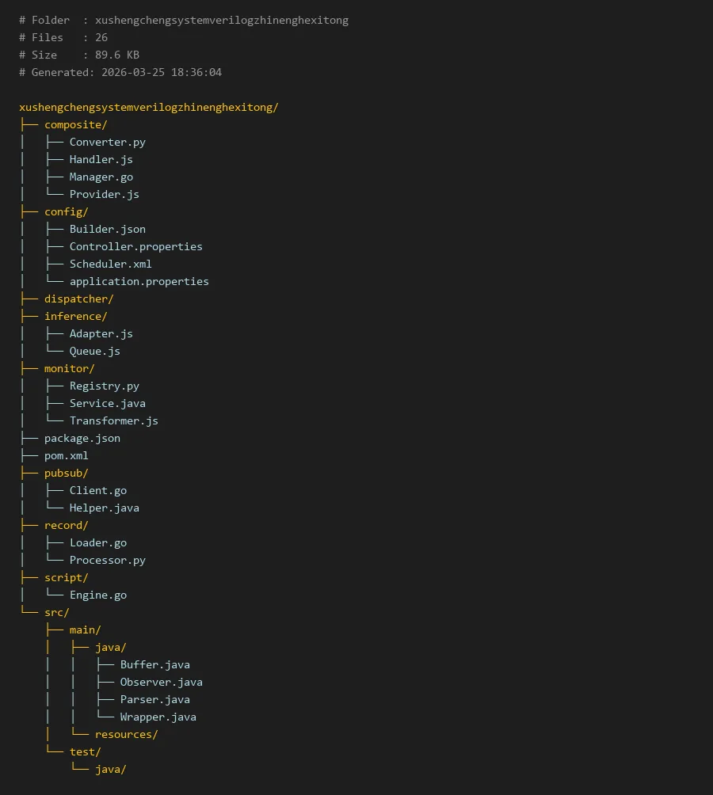Open the Scheduler.xml file

110,264
